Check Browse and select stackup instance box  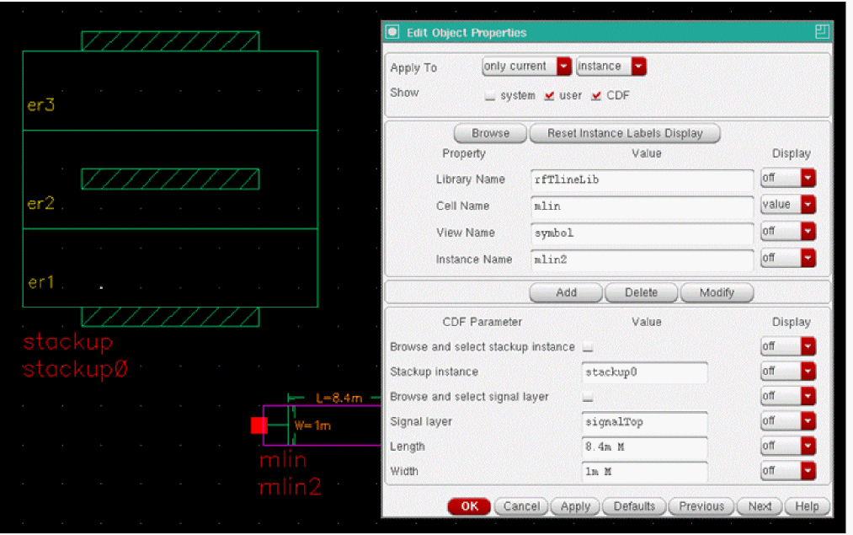pos(588,347)
